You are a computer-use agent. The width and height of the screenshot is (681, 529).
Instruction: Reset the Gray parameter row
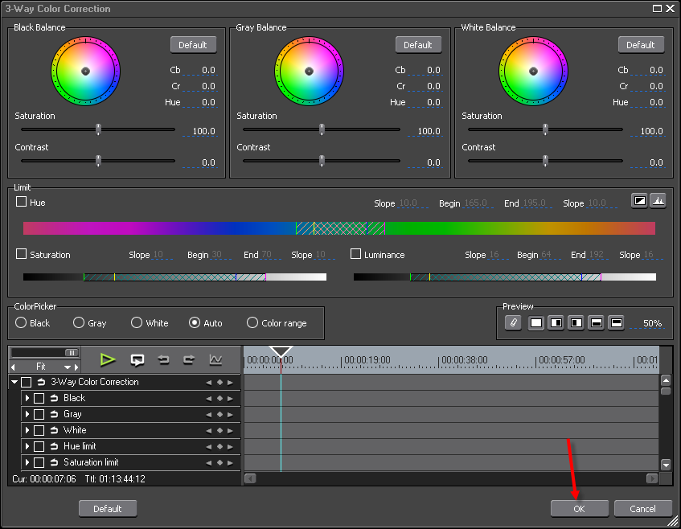(x=54, y=414)
